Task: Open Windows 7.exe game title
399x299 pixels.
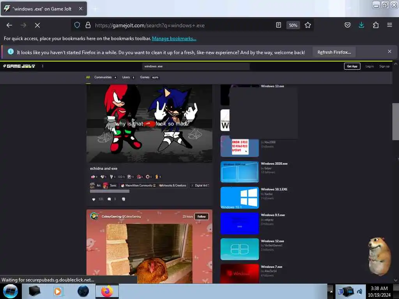Action: click(x=272, y=267)
